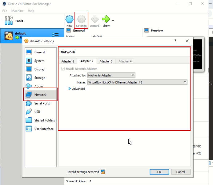Click the Shared Folders: 1 detail text
Image resolution: width=213 pixels, height=185 pixels.
click(79, 181)
